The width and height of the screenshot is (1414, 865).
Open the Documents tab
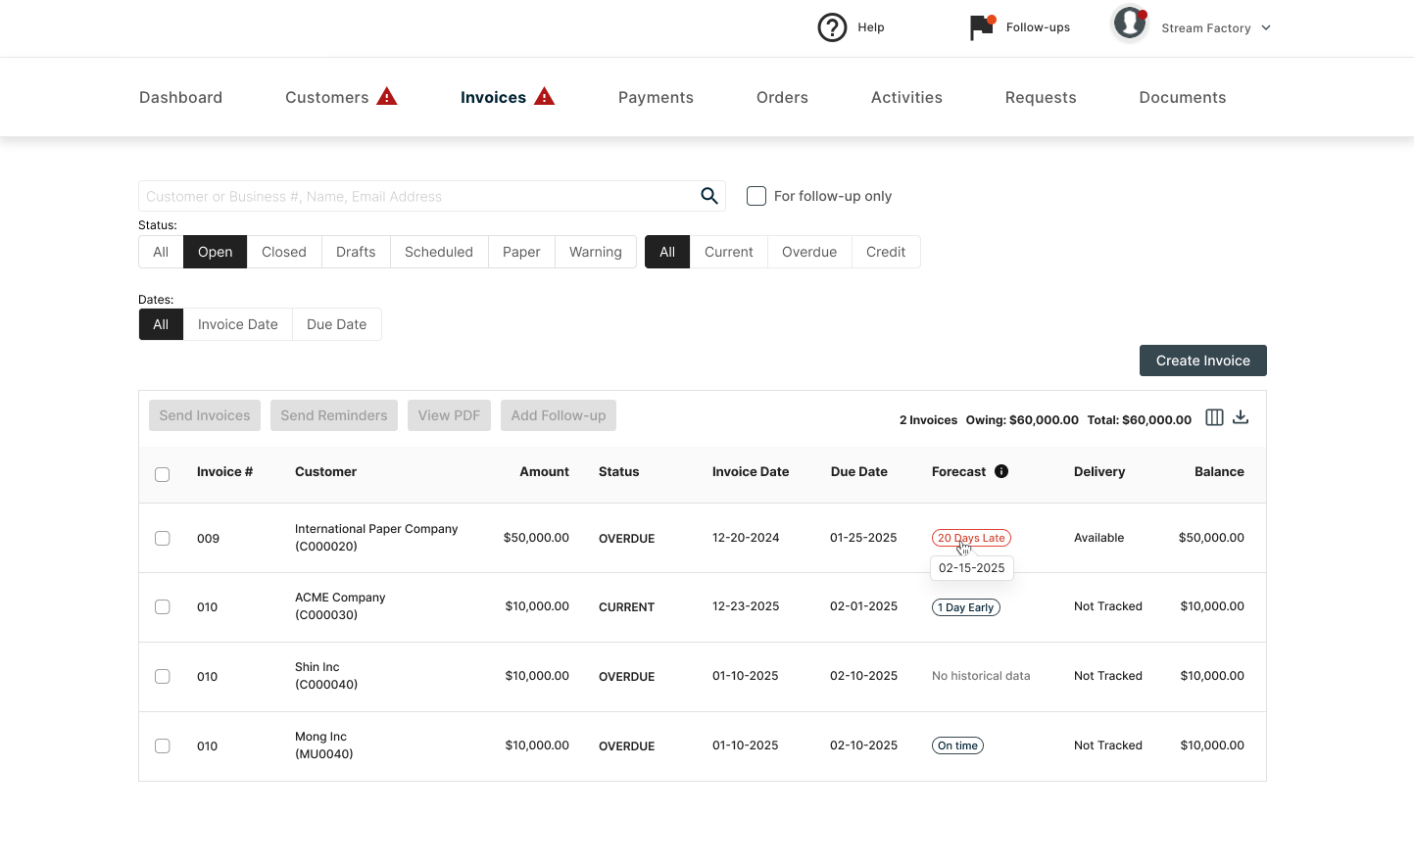point(1182,97)
